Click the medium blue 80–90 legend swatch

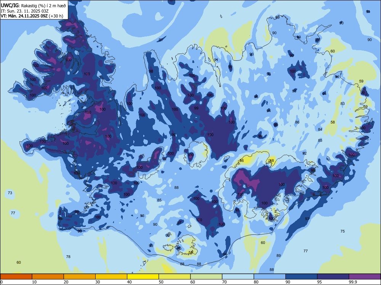tap(270, 277)
